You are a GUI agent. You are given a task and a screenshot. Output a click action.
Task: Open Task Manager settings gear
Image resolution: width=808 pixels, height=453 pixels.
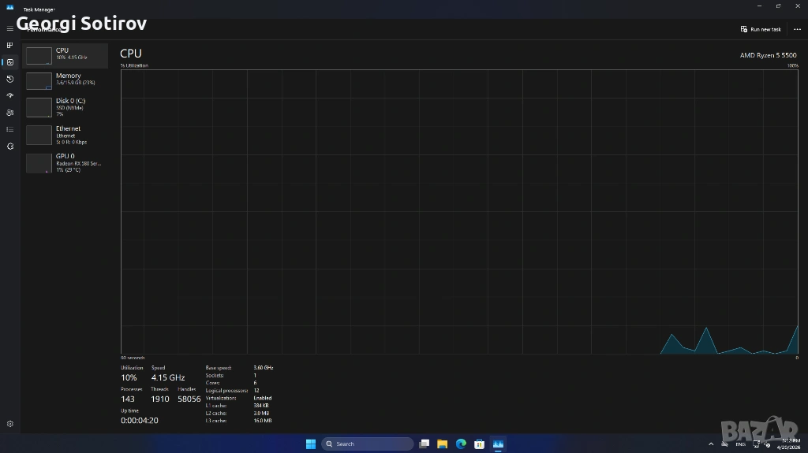pos(9,424)
